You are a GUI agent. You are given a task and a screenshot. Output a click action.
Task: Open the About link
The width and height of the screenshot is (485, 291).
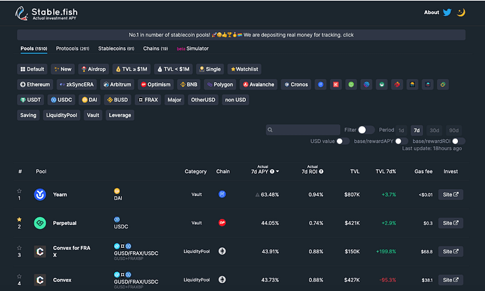[x=432, y=12]
